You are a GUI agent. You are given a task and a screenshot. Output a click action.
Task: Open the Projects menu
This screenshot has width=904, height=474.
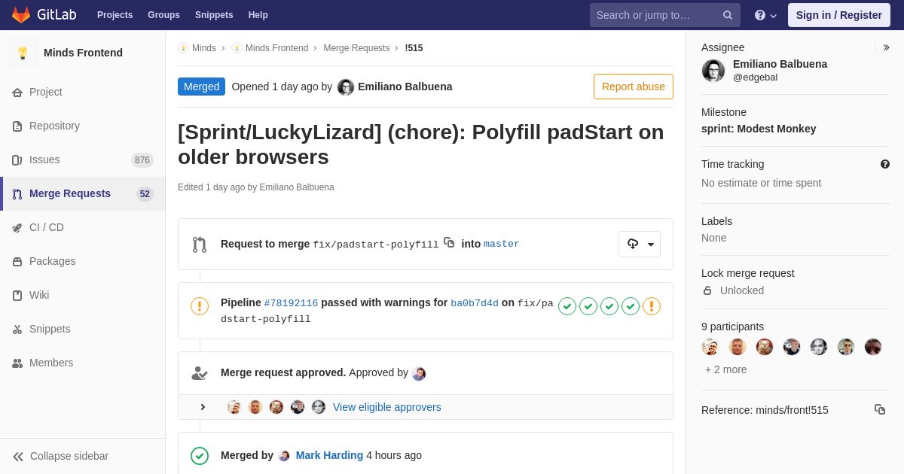pos(115,15)
